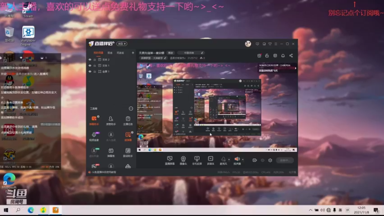Screen dimensions: 384x216
Task: Hide the 文本 1 source layer
Action: point(90,66)
